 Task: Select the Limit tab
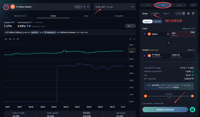coord(153,13)
